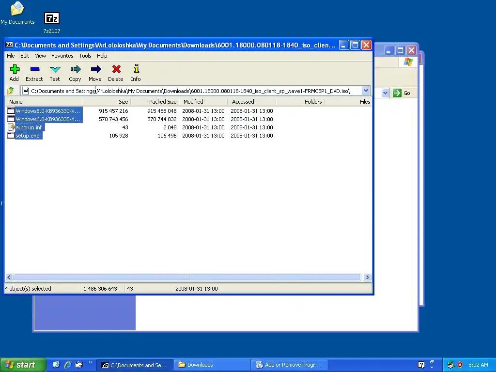Sort by Packed Size column header

(x=155, y=102)
